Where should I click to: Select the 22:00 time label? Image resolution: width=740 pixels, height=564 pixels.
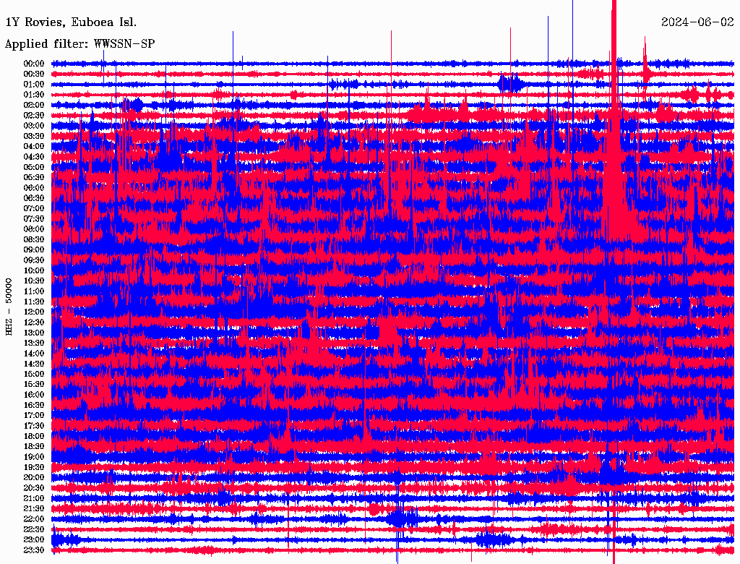click(34, 518)
